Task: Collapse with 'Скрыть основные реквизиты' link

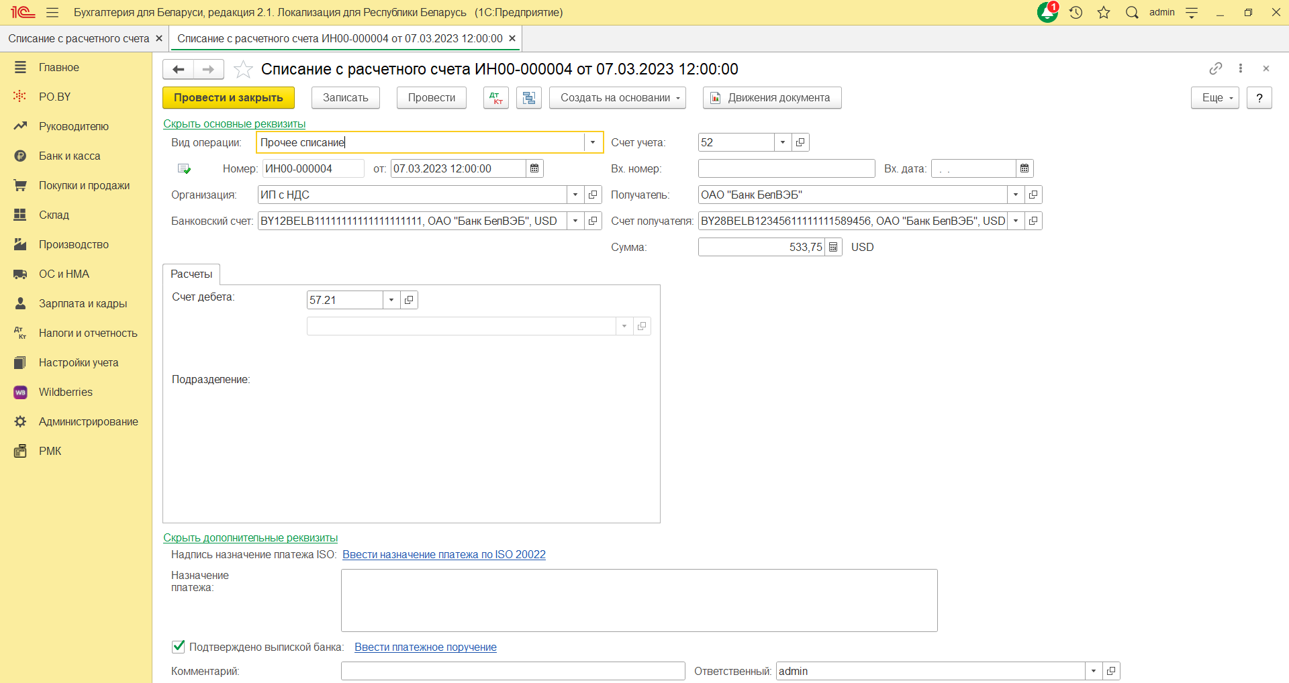Action: 234,123
